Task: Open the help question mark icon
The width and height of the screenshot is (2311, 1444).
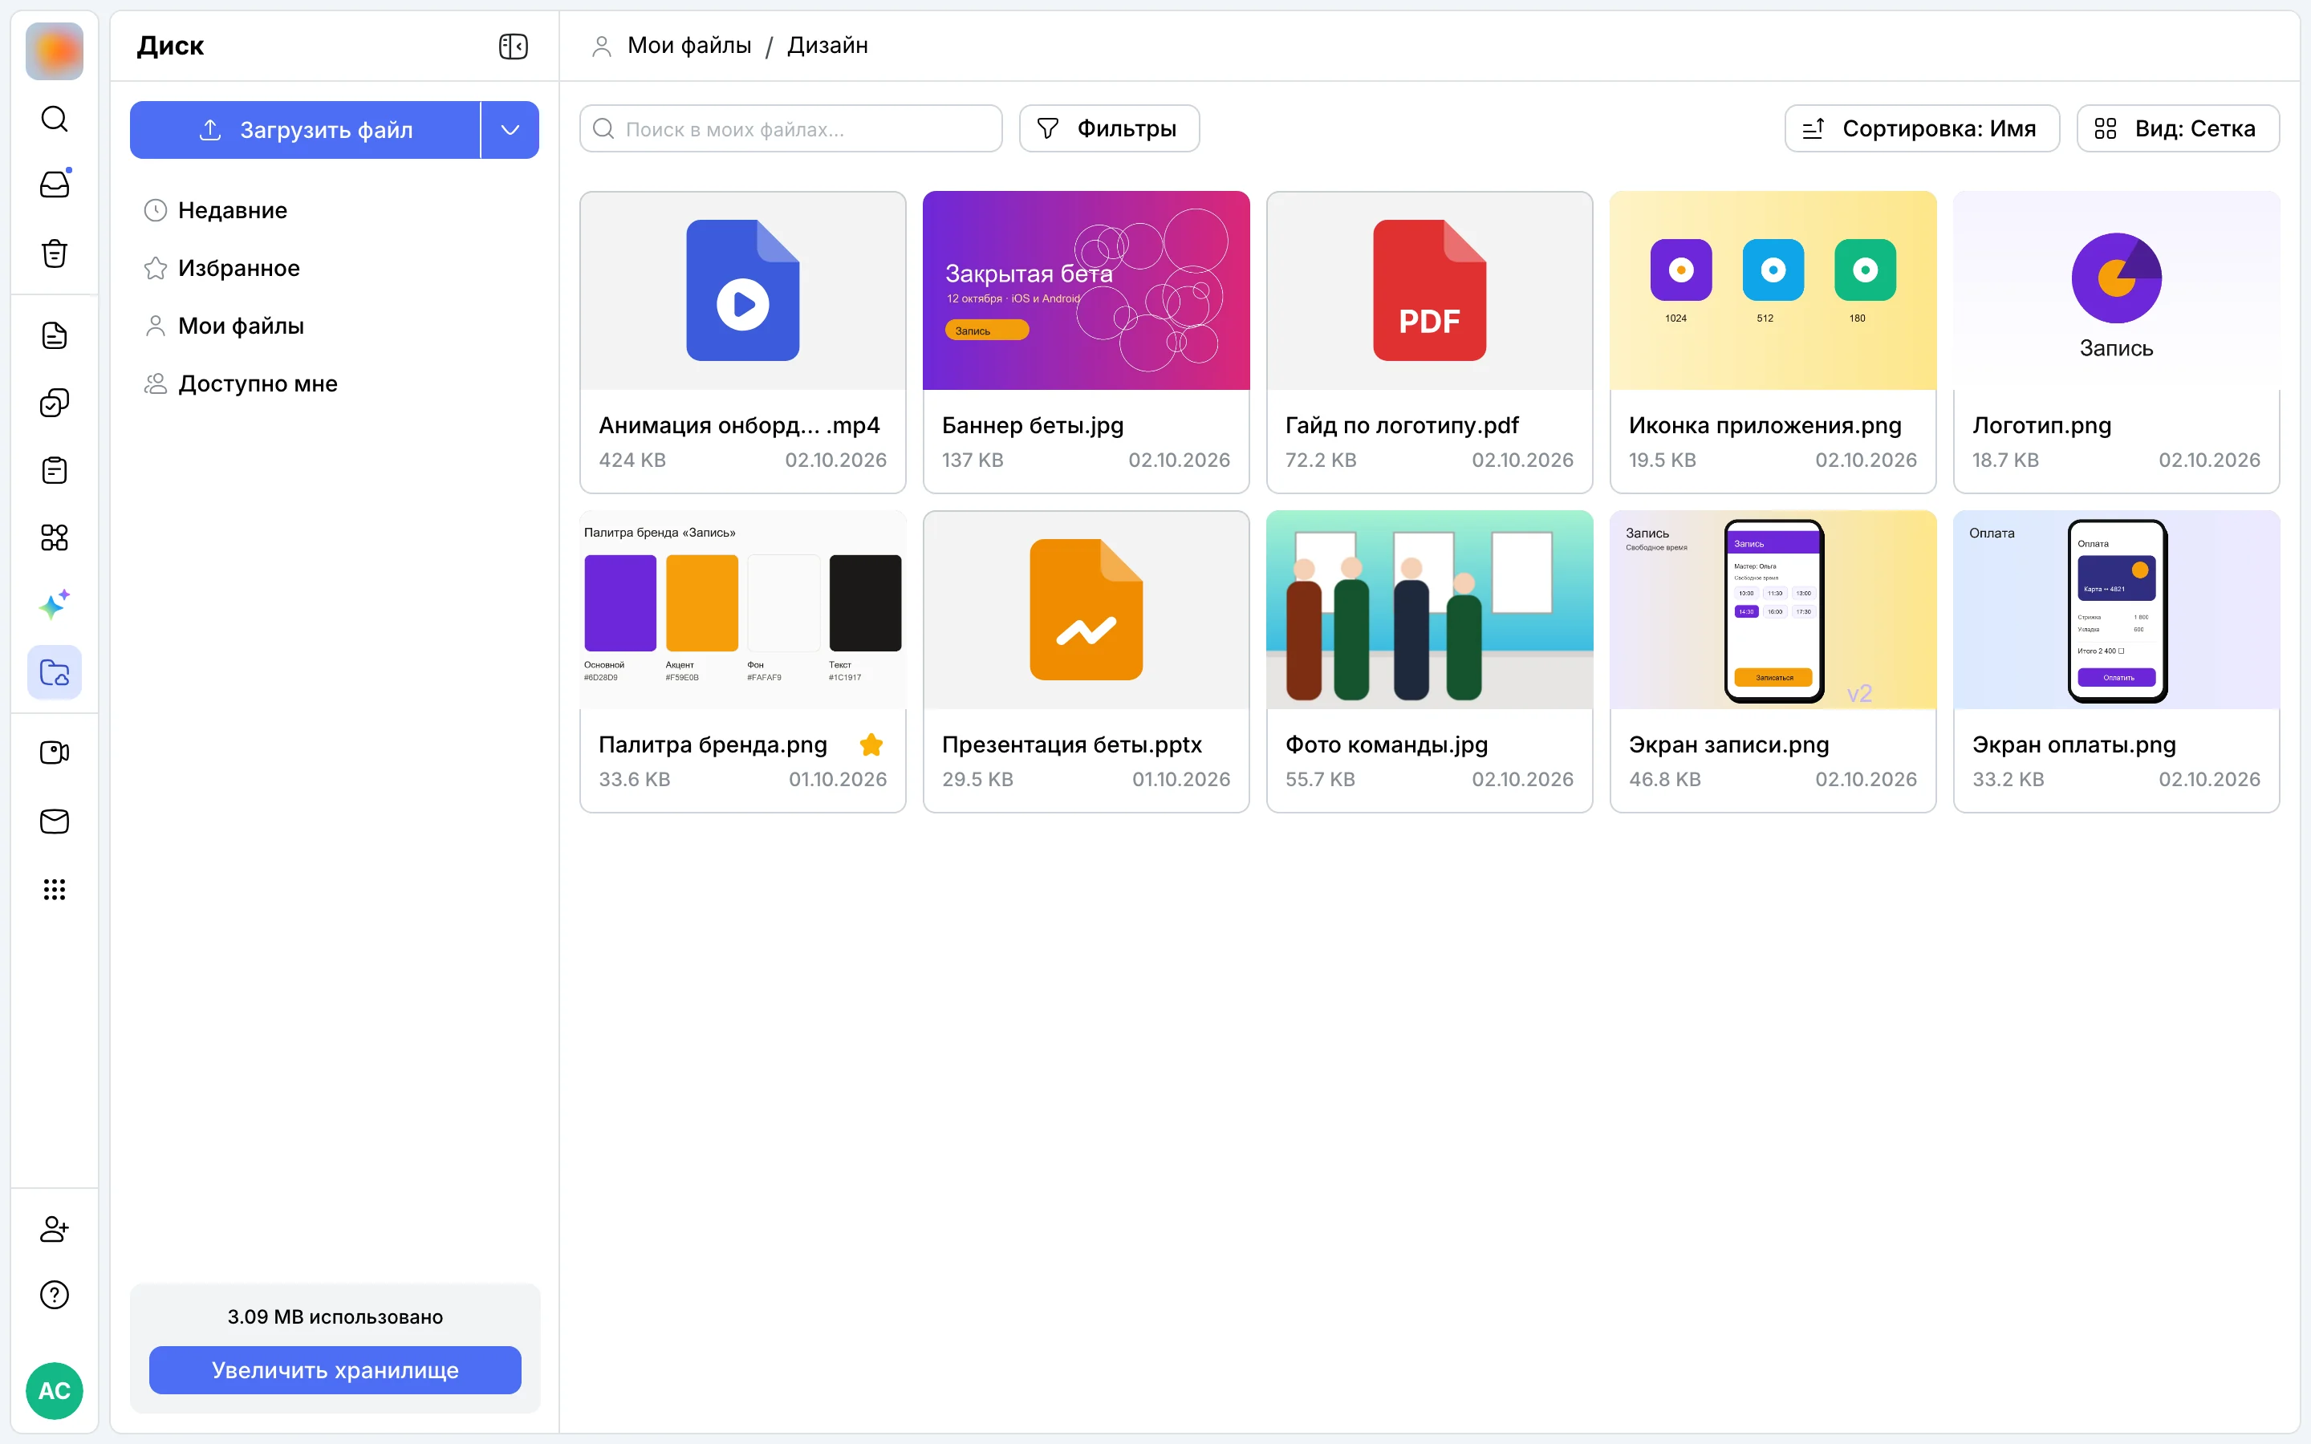Action: [x=55, y=1295]
